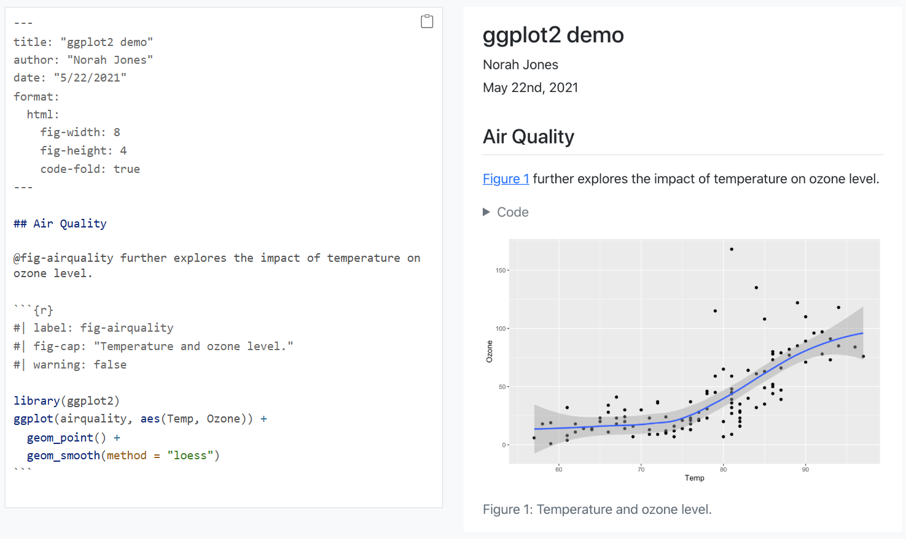Open the Figure 1 cross-reference link
This screenshot has height=539, width=906.
click(506, 179)
